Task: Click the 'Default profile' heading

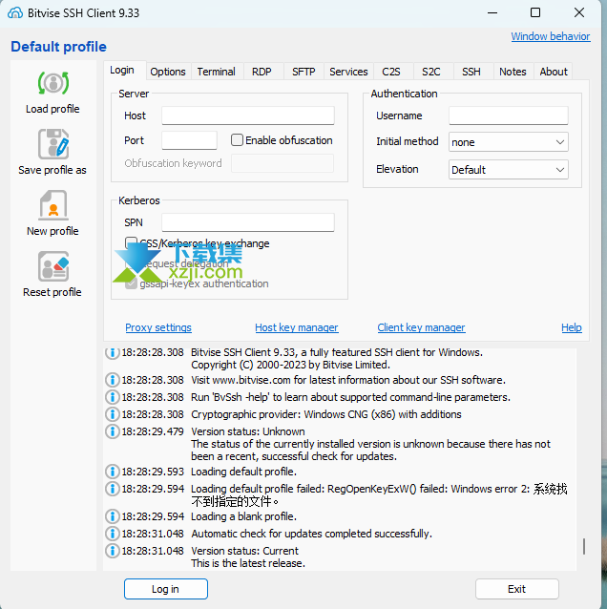Action: point(58,47)
